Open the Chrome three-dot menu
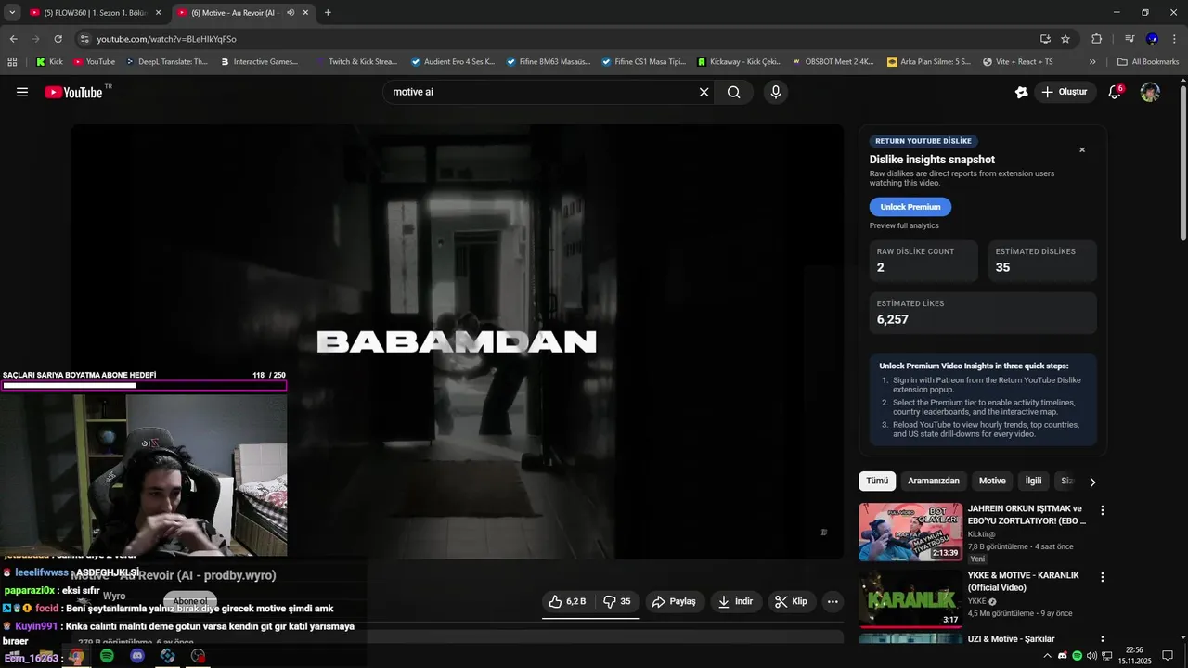The width and height of the screenshot is (1188, 668). pos(1175,39)
